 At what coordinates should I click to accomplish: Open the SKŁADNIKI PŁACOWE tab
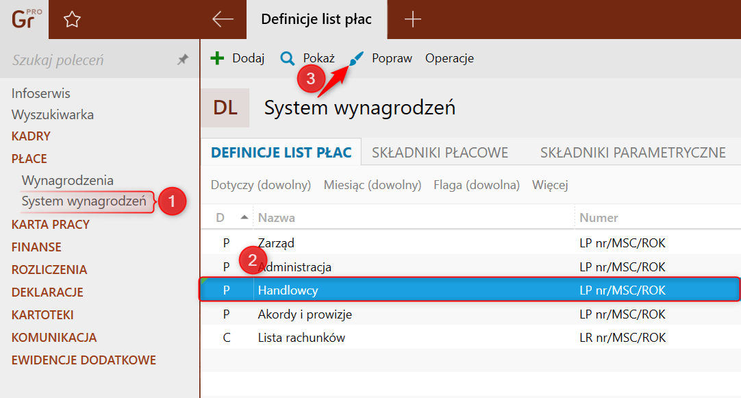(440, 152)
